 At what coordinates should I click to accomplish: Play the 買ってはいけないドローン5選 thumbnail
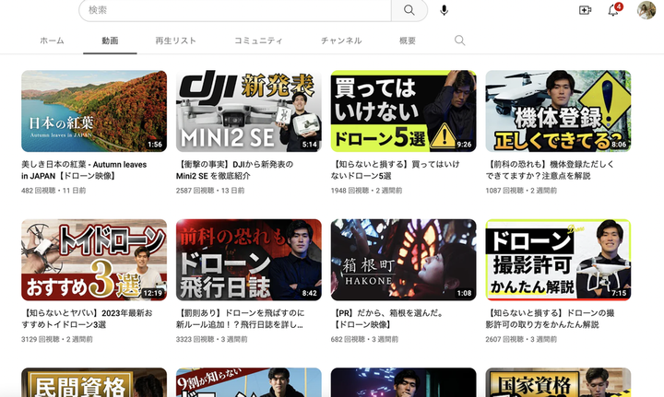coord(403,111)
